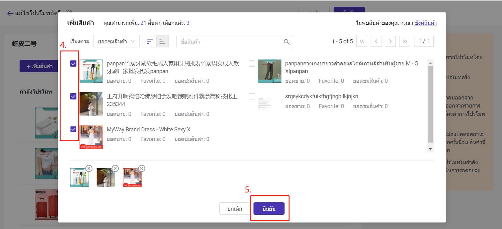This screenshot has width=502, height=229.
Task: Open the sort by ยอดชมสินค้า dropdown
Action: point(116,42)
